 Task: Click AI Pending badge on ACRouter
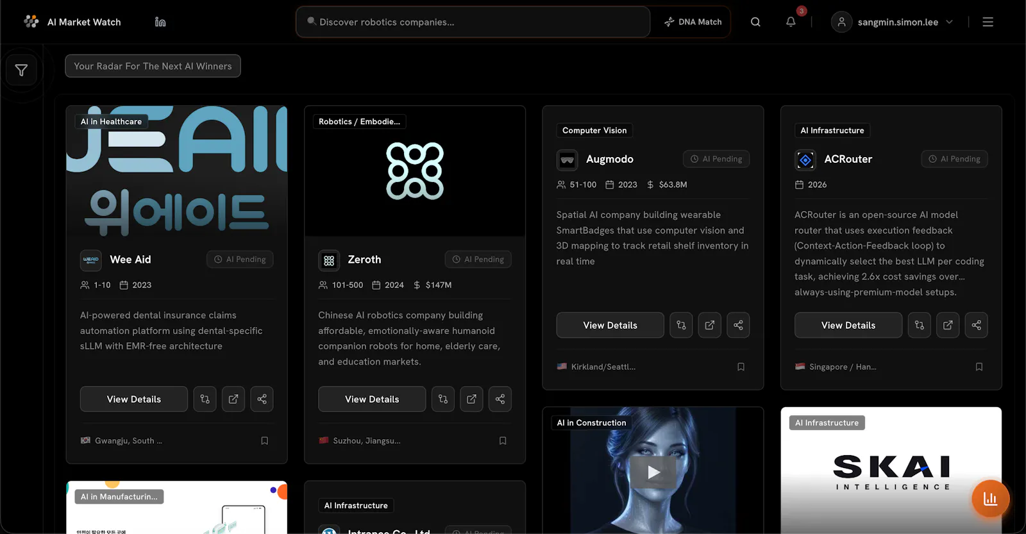[x=955, y=159]
